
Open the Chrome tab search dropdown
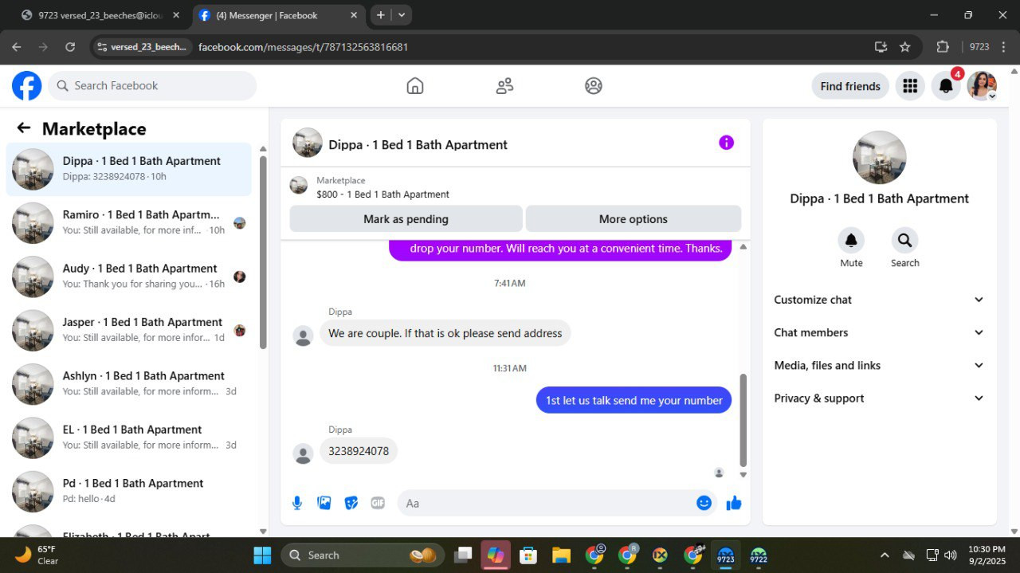click(402, 15)
